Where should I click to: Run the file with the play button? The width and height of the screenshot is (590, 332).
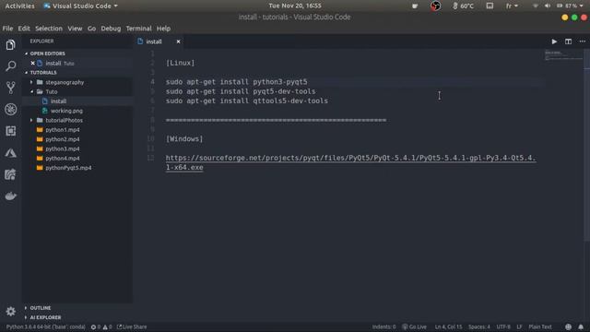(x=554, y=41)
